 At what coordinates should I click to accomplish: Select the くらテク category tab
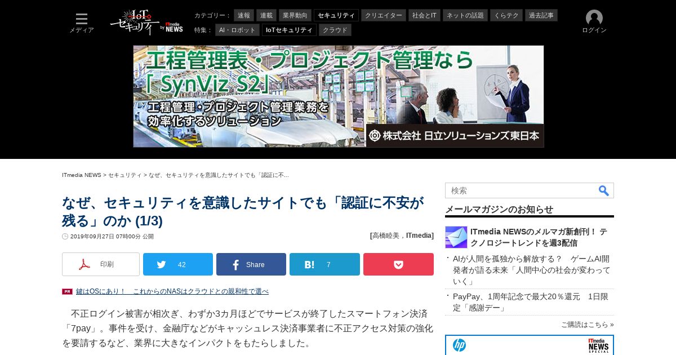coord(506,15)
